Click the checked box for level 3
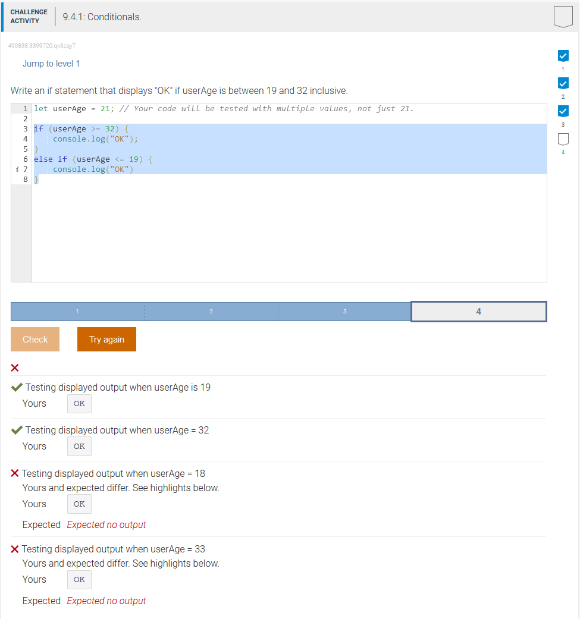580x619 pixels. (x=563, y=111)
